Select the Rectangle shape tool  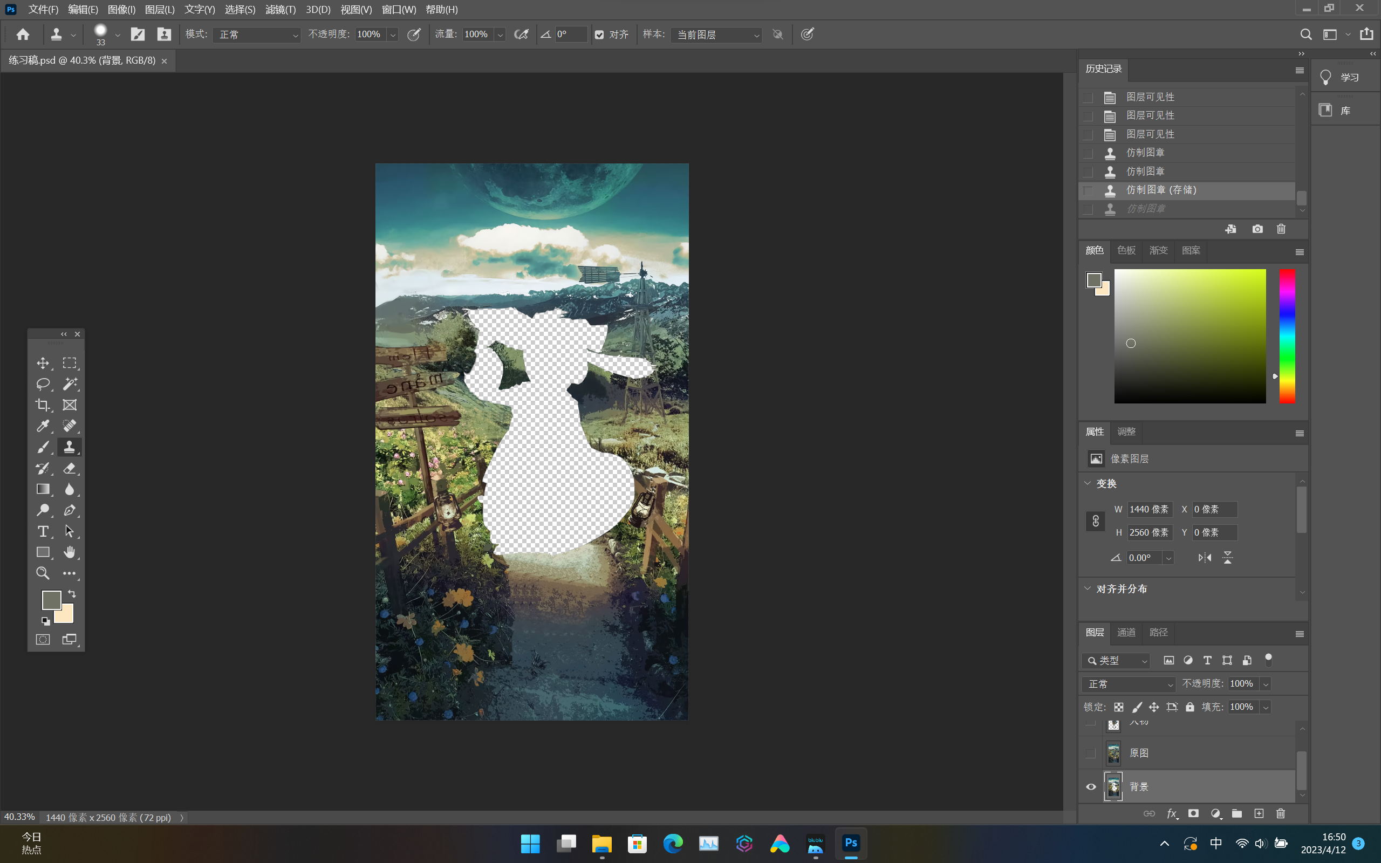coord(43,552)
